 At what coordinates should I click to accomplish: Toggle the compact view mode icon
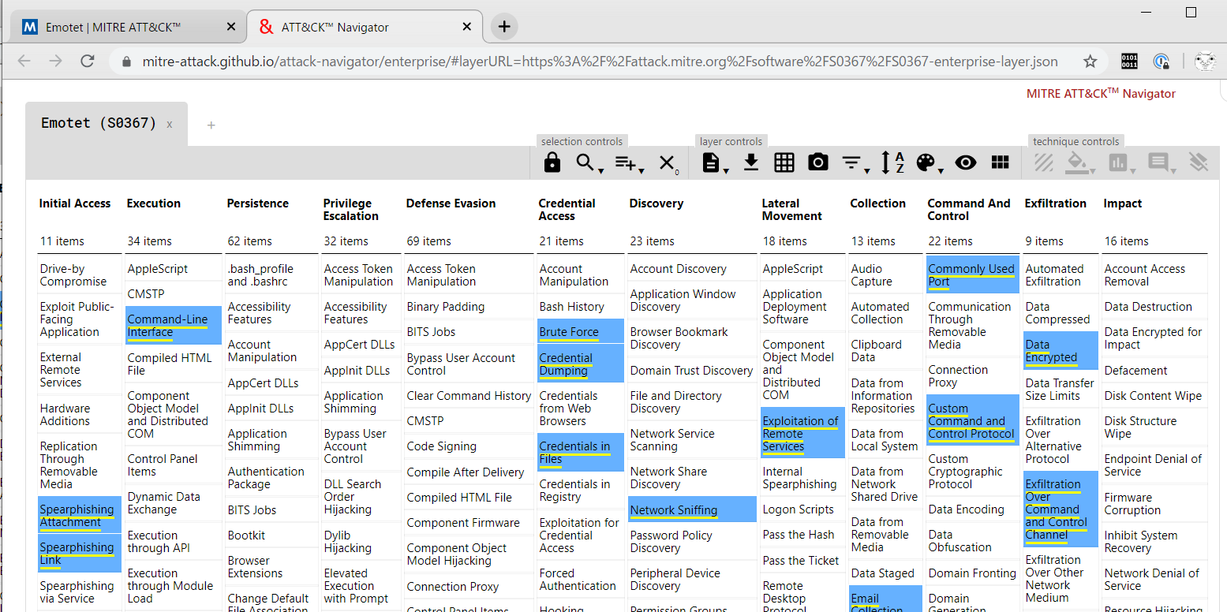point(1000,162)
